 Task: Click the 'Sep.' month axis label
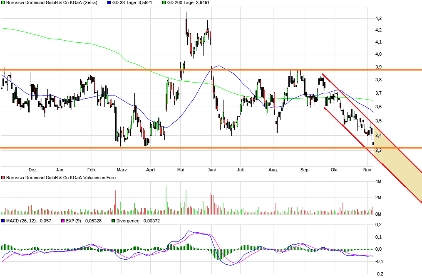tap(305, 170)
